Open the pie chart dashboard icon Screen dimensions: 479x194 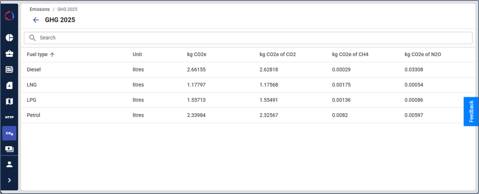click(x=9, y=38)
